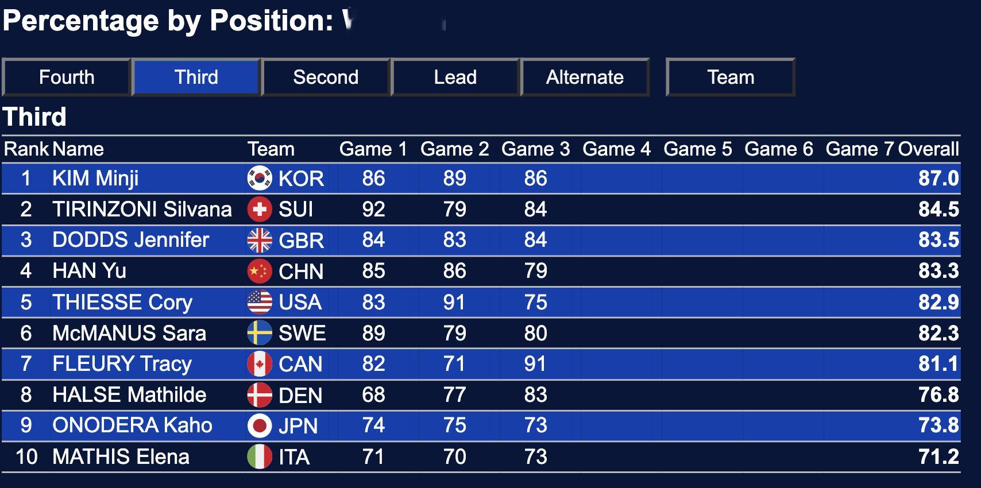Click the South Korea flag icon
Image resolution: width=981 pixels, height=488 pixels.
(260, 178)
